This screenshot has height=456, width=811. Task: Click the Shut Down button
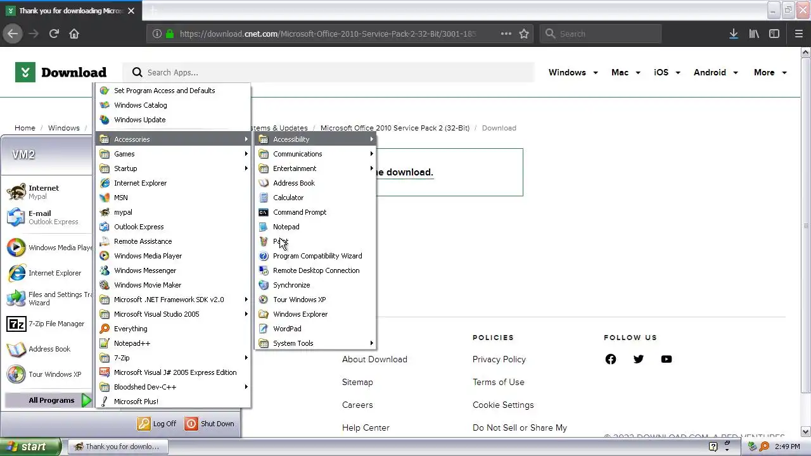[x=210, y=424]
